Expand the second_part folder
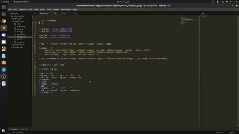239x134 pixels. coord(12,45)
